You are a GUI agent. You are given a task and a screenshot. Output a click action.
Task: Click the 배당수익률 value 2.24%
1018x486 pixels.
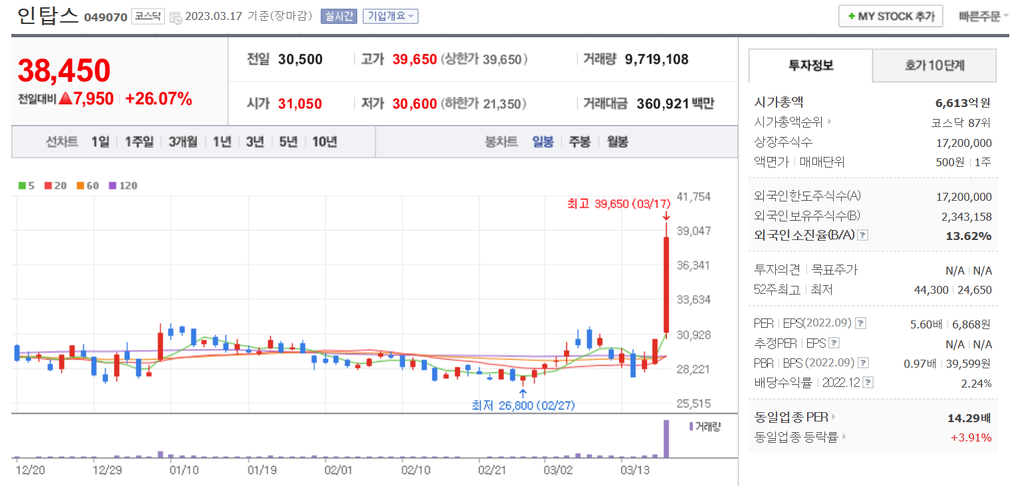click(x=975, y=383)
